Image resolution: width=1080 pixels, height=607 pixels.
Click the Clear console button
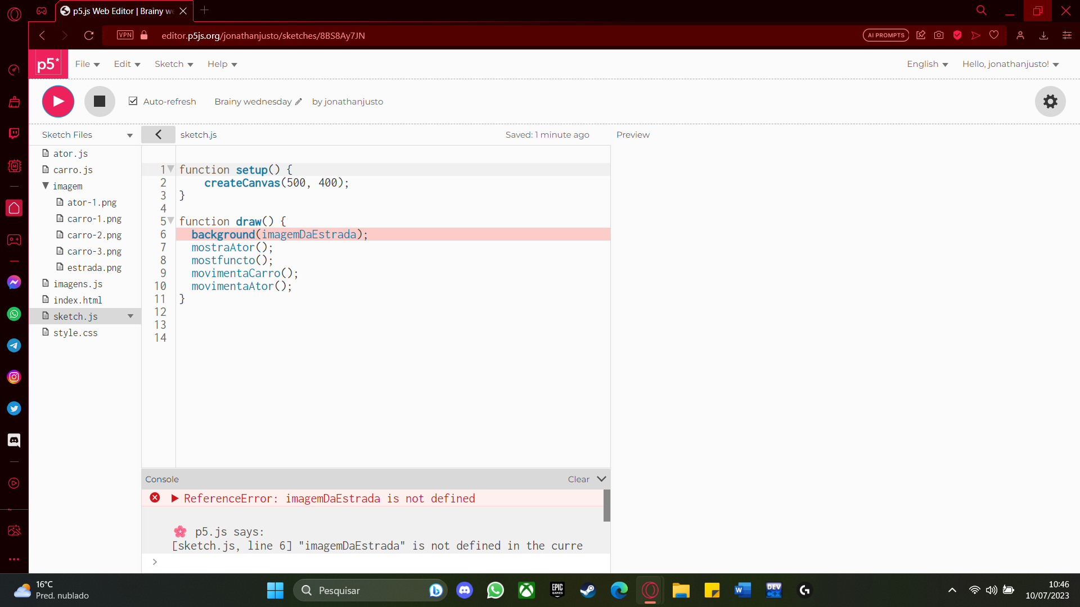point(578,478)
